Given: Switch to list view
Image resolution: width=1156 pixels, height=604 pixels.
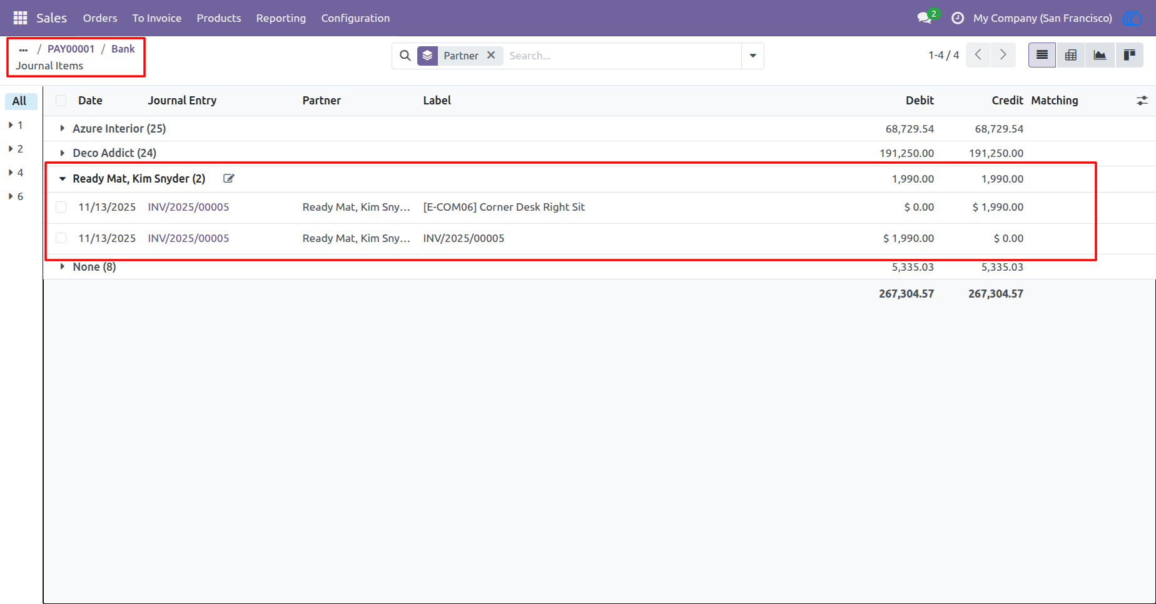Looking at the screenshot, I should pyautogui.click(x=1042, y=55).
